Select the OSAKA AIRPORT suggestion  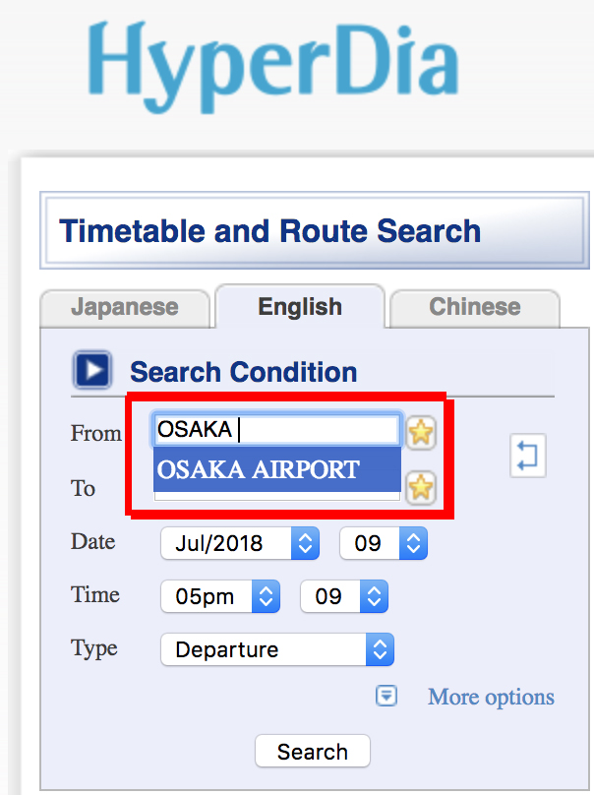(275, 470)
